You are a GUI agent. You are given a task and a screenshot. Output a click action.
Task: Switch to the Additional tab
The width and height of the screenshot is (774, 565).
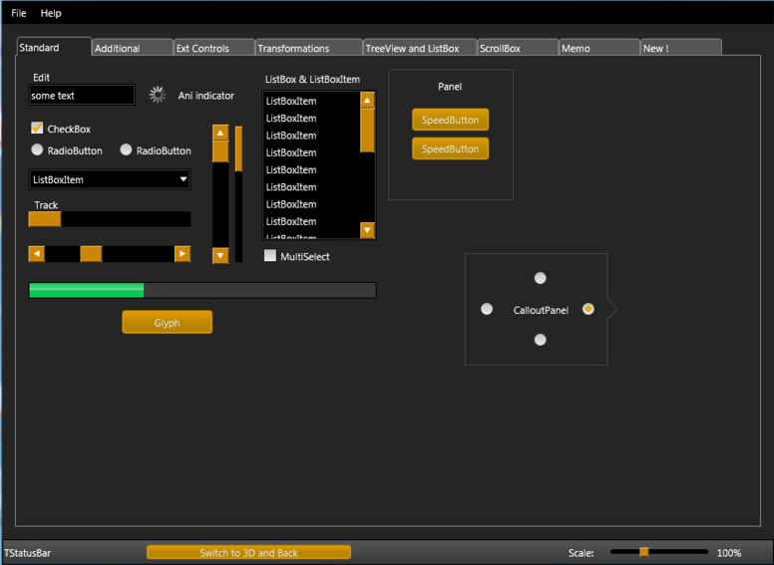[x=133, y=48]
